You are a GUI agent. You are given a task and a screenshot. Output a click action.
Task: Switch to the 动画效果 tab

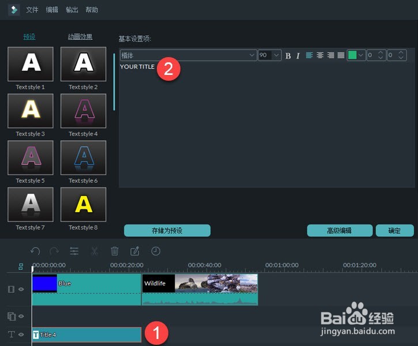pyautogui.click(x=80, y=36)
